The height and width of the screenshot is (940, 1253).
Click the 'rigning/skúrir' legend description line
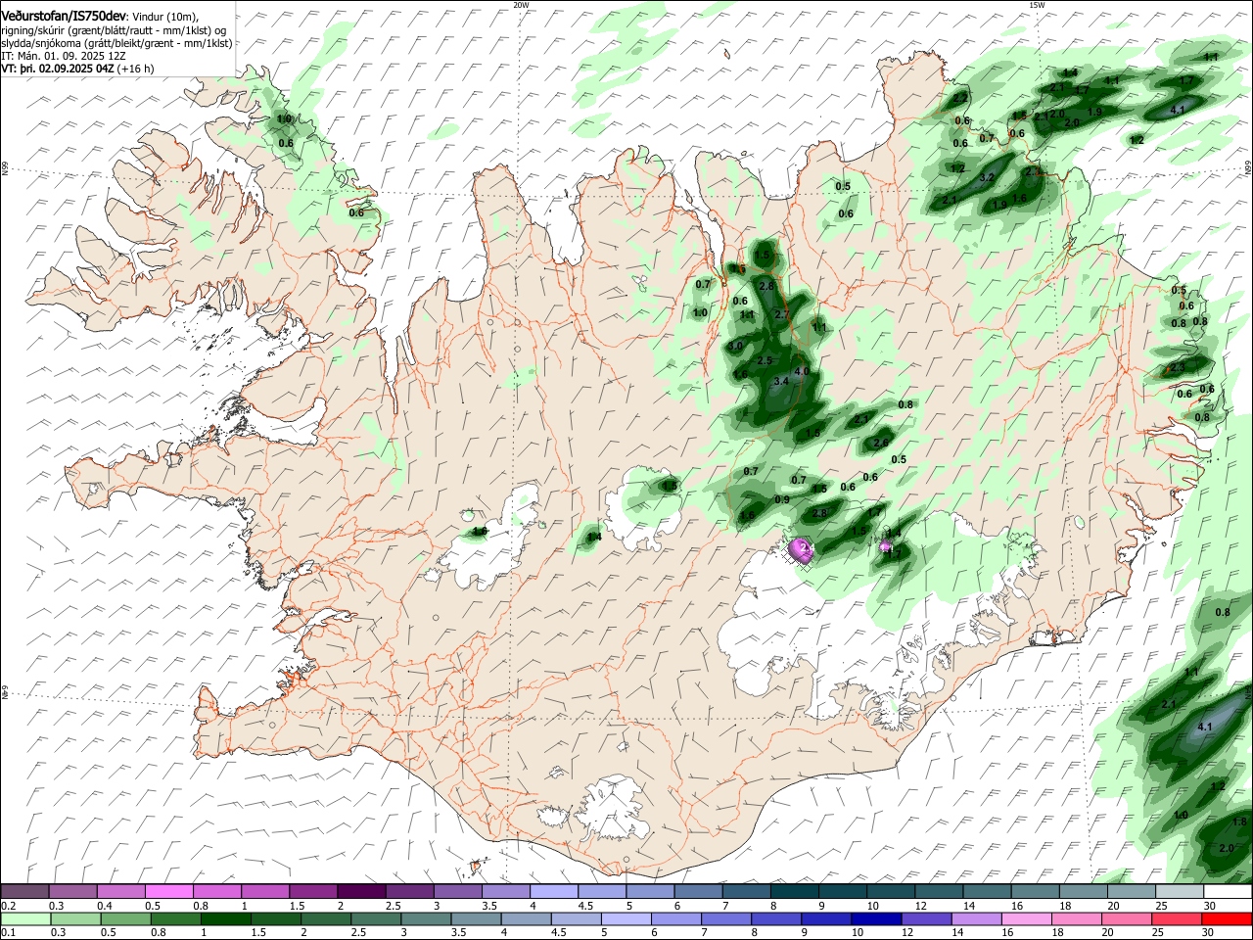tap(114, 30)
